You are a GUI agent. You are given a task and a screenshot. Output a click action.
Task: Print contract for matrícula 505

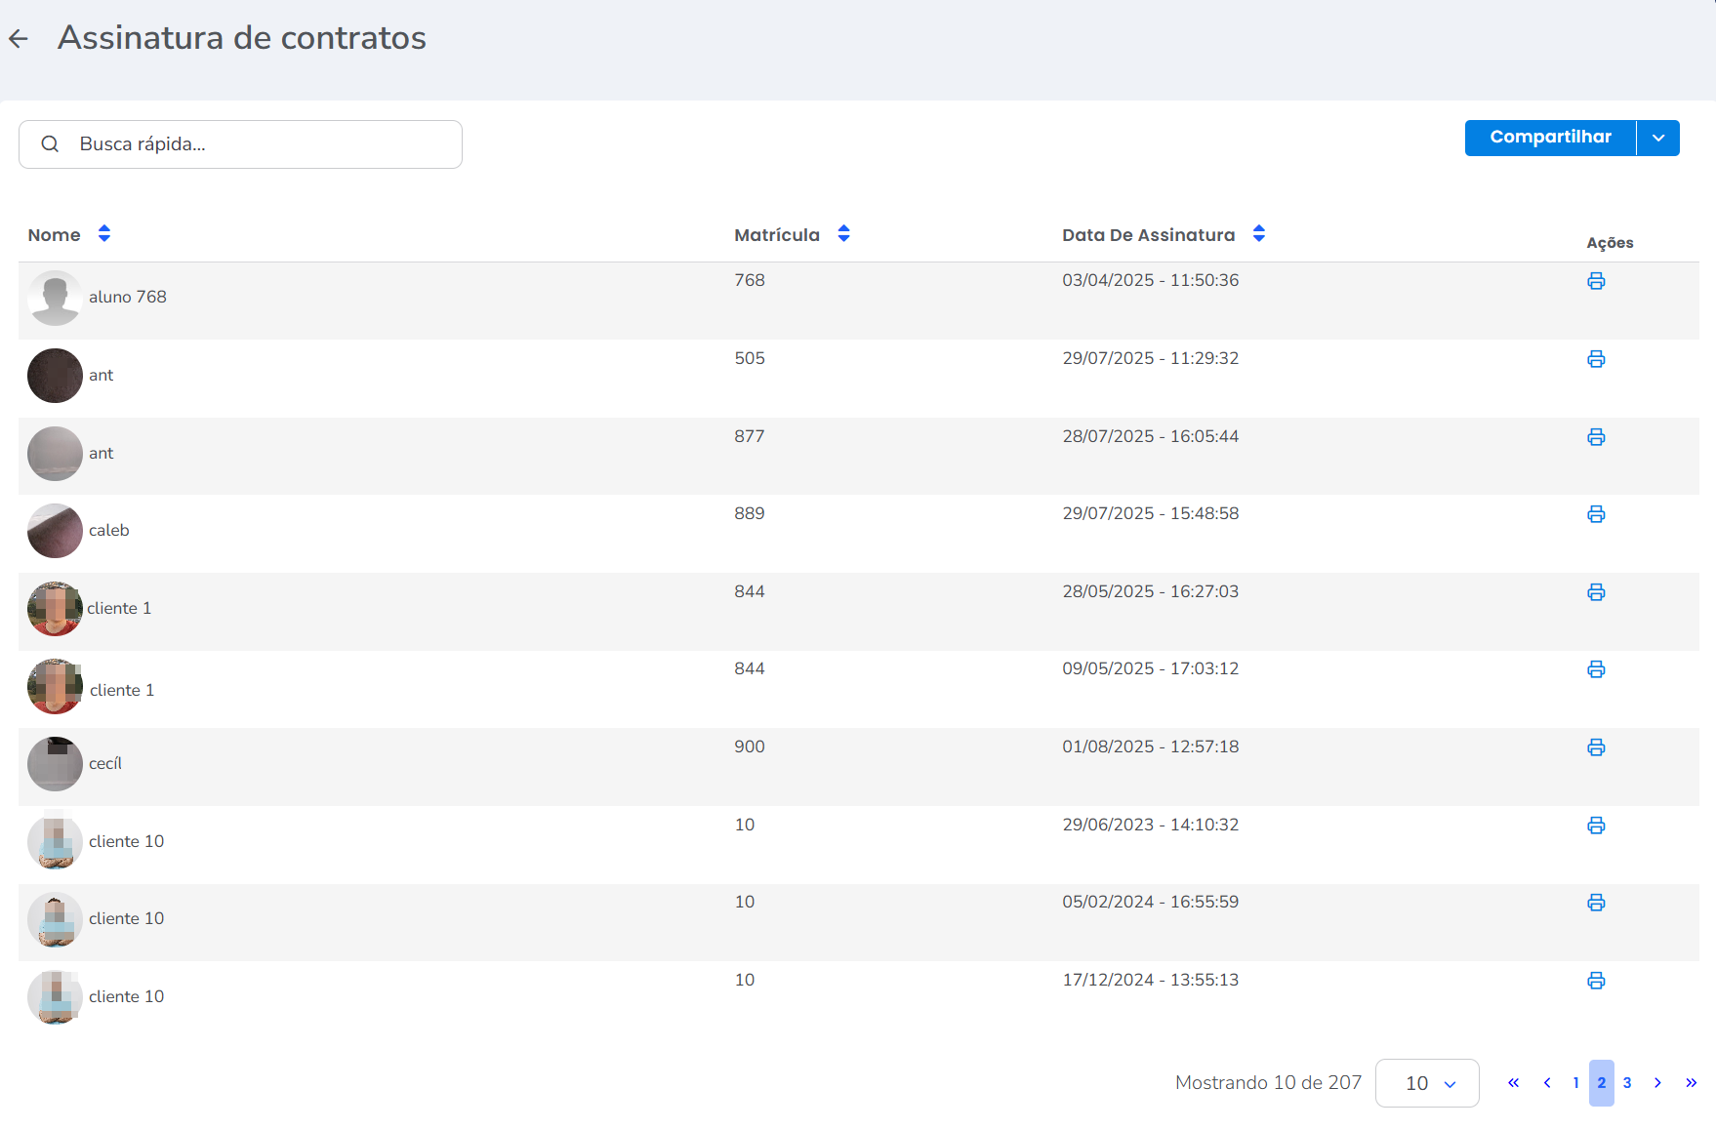coord(1596,359)
